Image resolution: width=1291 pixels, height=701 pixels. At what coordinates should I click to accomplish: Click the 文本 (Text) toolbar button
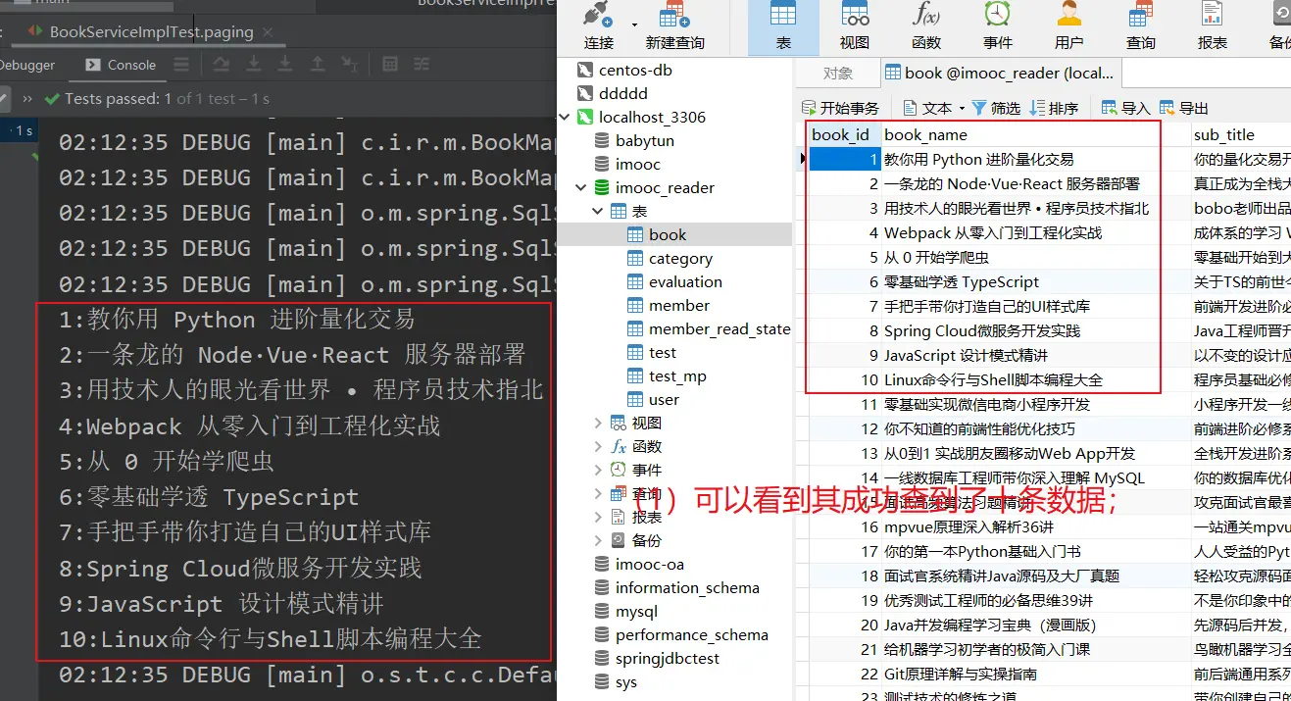point(928,108)
